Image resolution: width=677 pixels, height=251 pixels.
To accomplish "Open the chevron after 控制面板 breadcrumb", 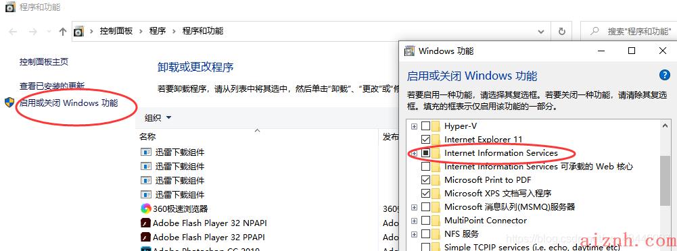I will point(141,31).
